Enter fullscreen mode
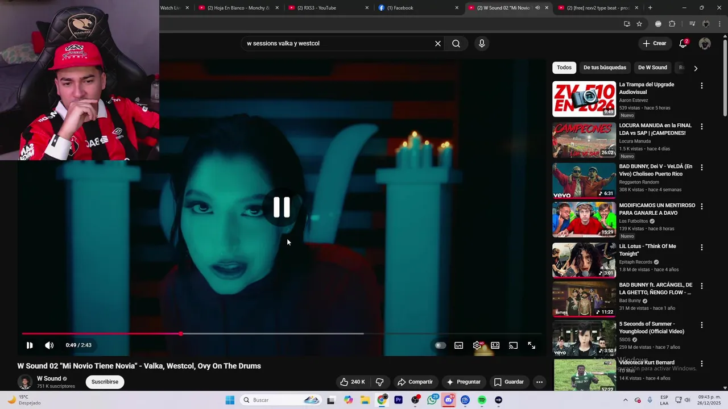Image resolution: width=728 pixels, height=409 pixels. pos(532,345)
